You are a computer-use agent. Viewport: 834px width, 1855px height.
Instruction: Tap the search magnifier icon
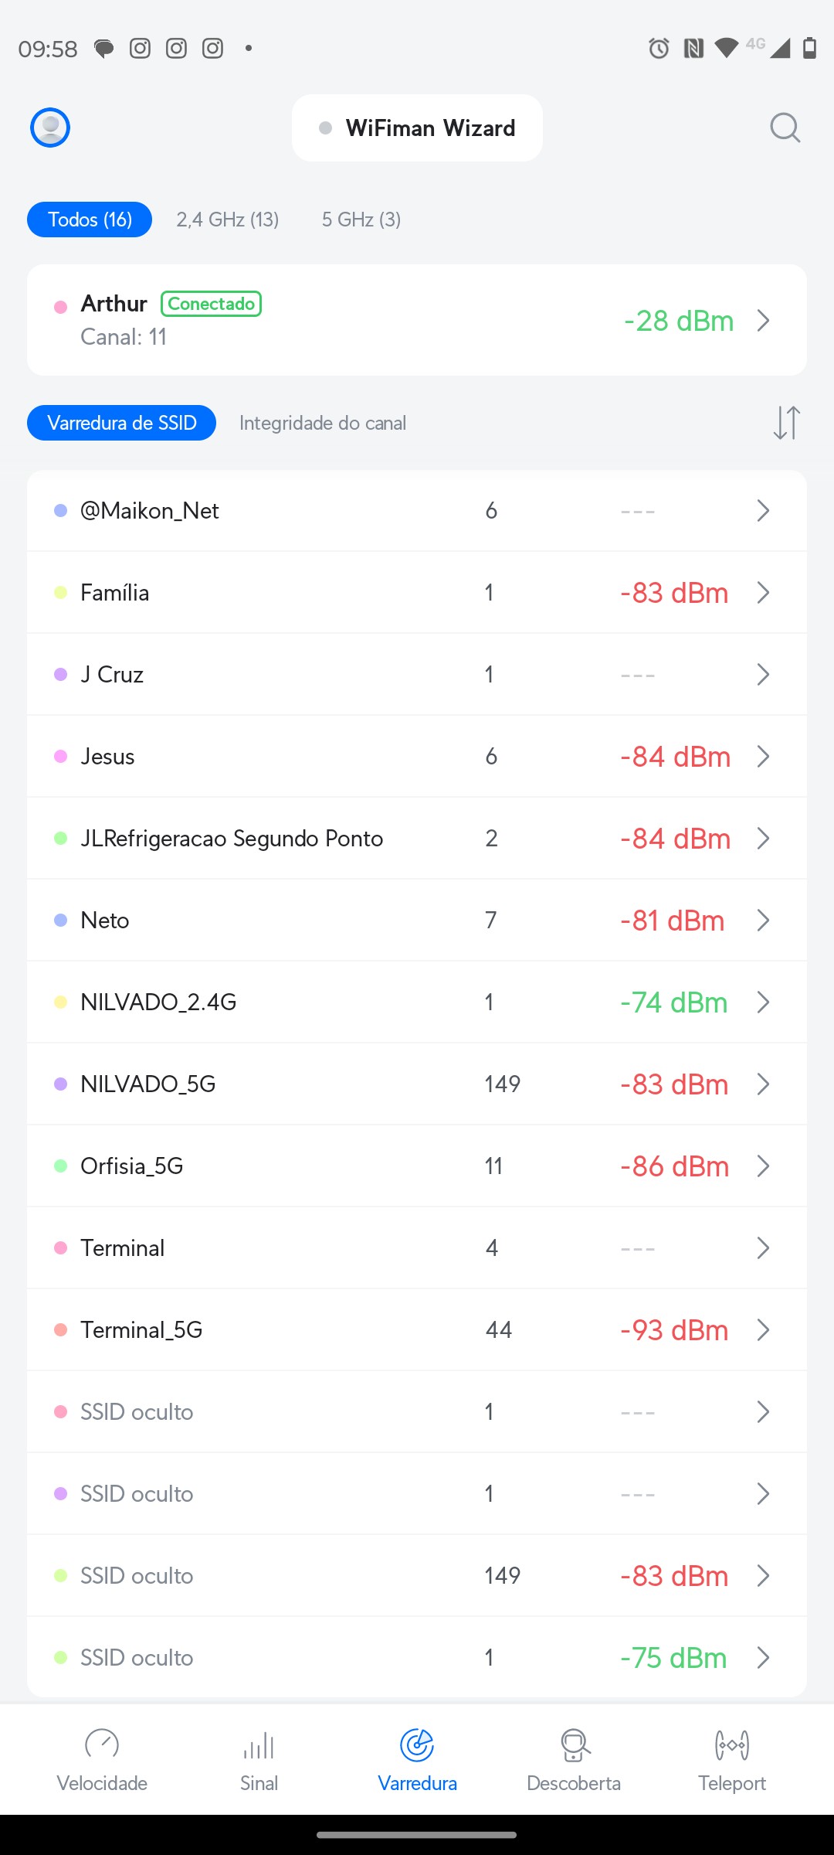click(x=785, y=128)
